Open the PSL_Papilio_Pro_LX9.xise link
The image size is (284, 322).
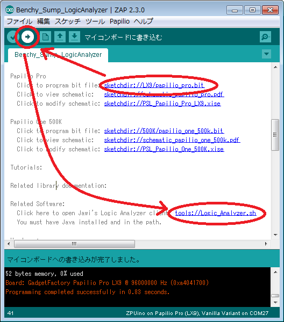click(x=162, y=104)
